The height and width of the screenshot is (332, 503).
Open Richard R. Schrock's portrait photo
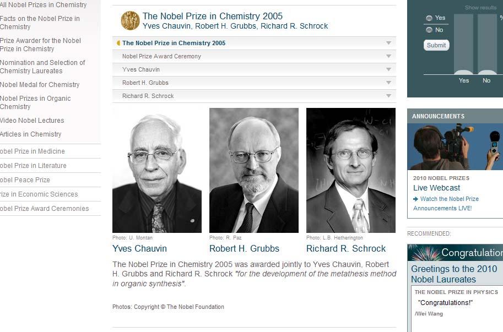tap(351, 170)
